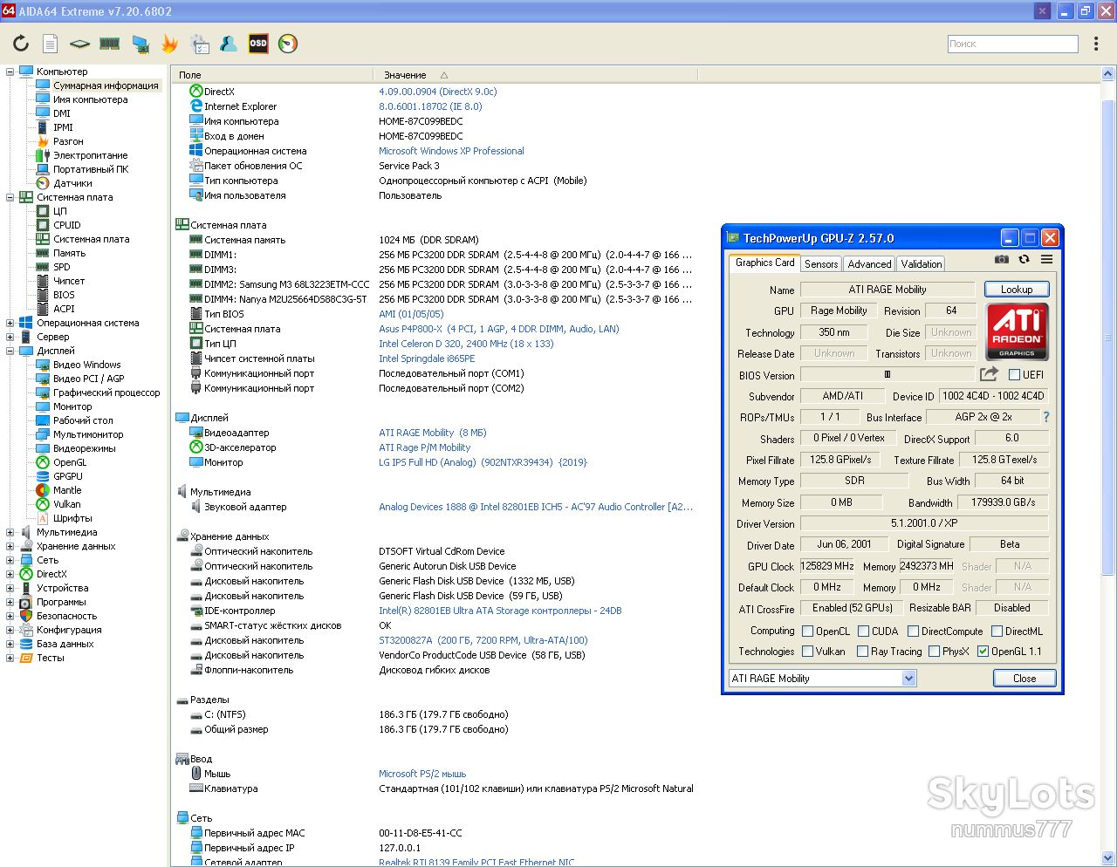1117x867 pixels.
Task: Click the memory module toolbar icon
Action: 110,43
